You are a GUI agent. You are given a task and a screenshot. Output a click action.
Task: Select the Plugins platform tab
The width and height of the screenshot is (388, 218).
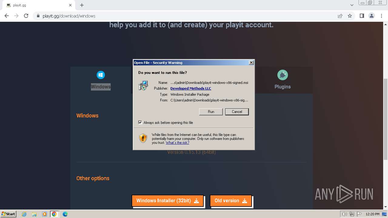coord(283,80)
